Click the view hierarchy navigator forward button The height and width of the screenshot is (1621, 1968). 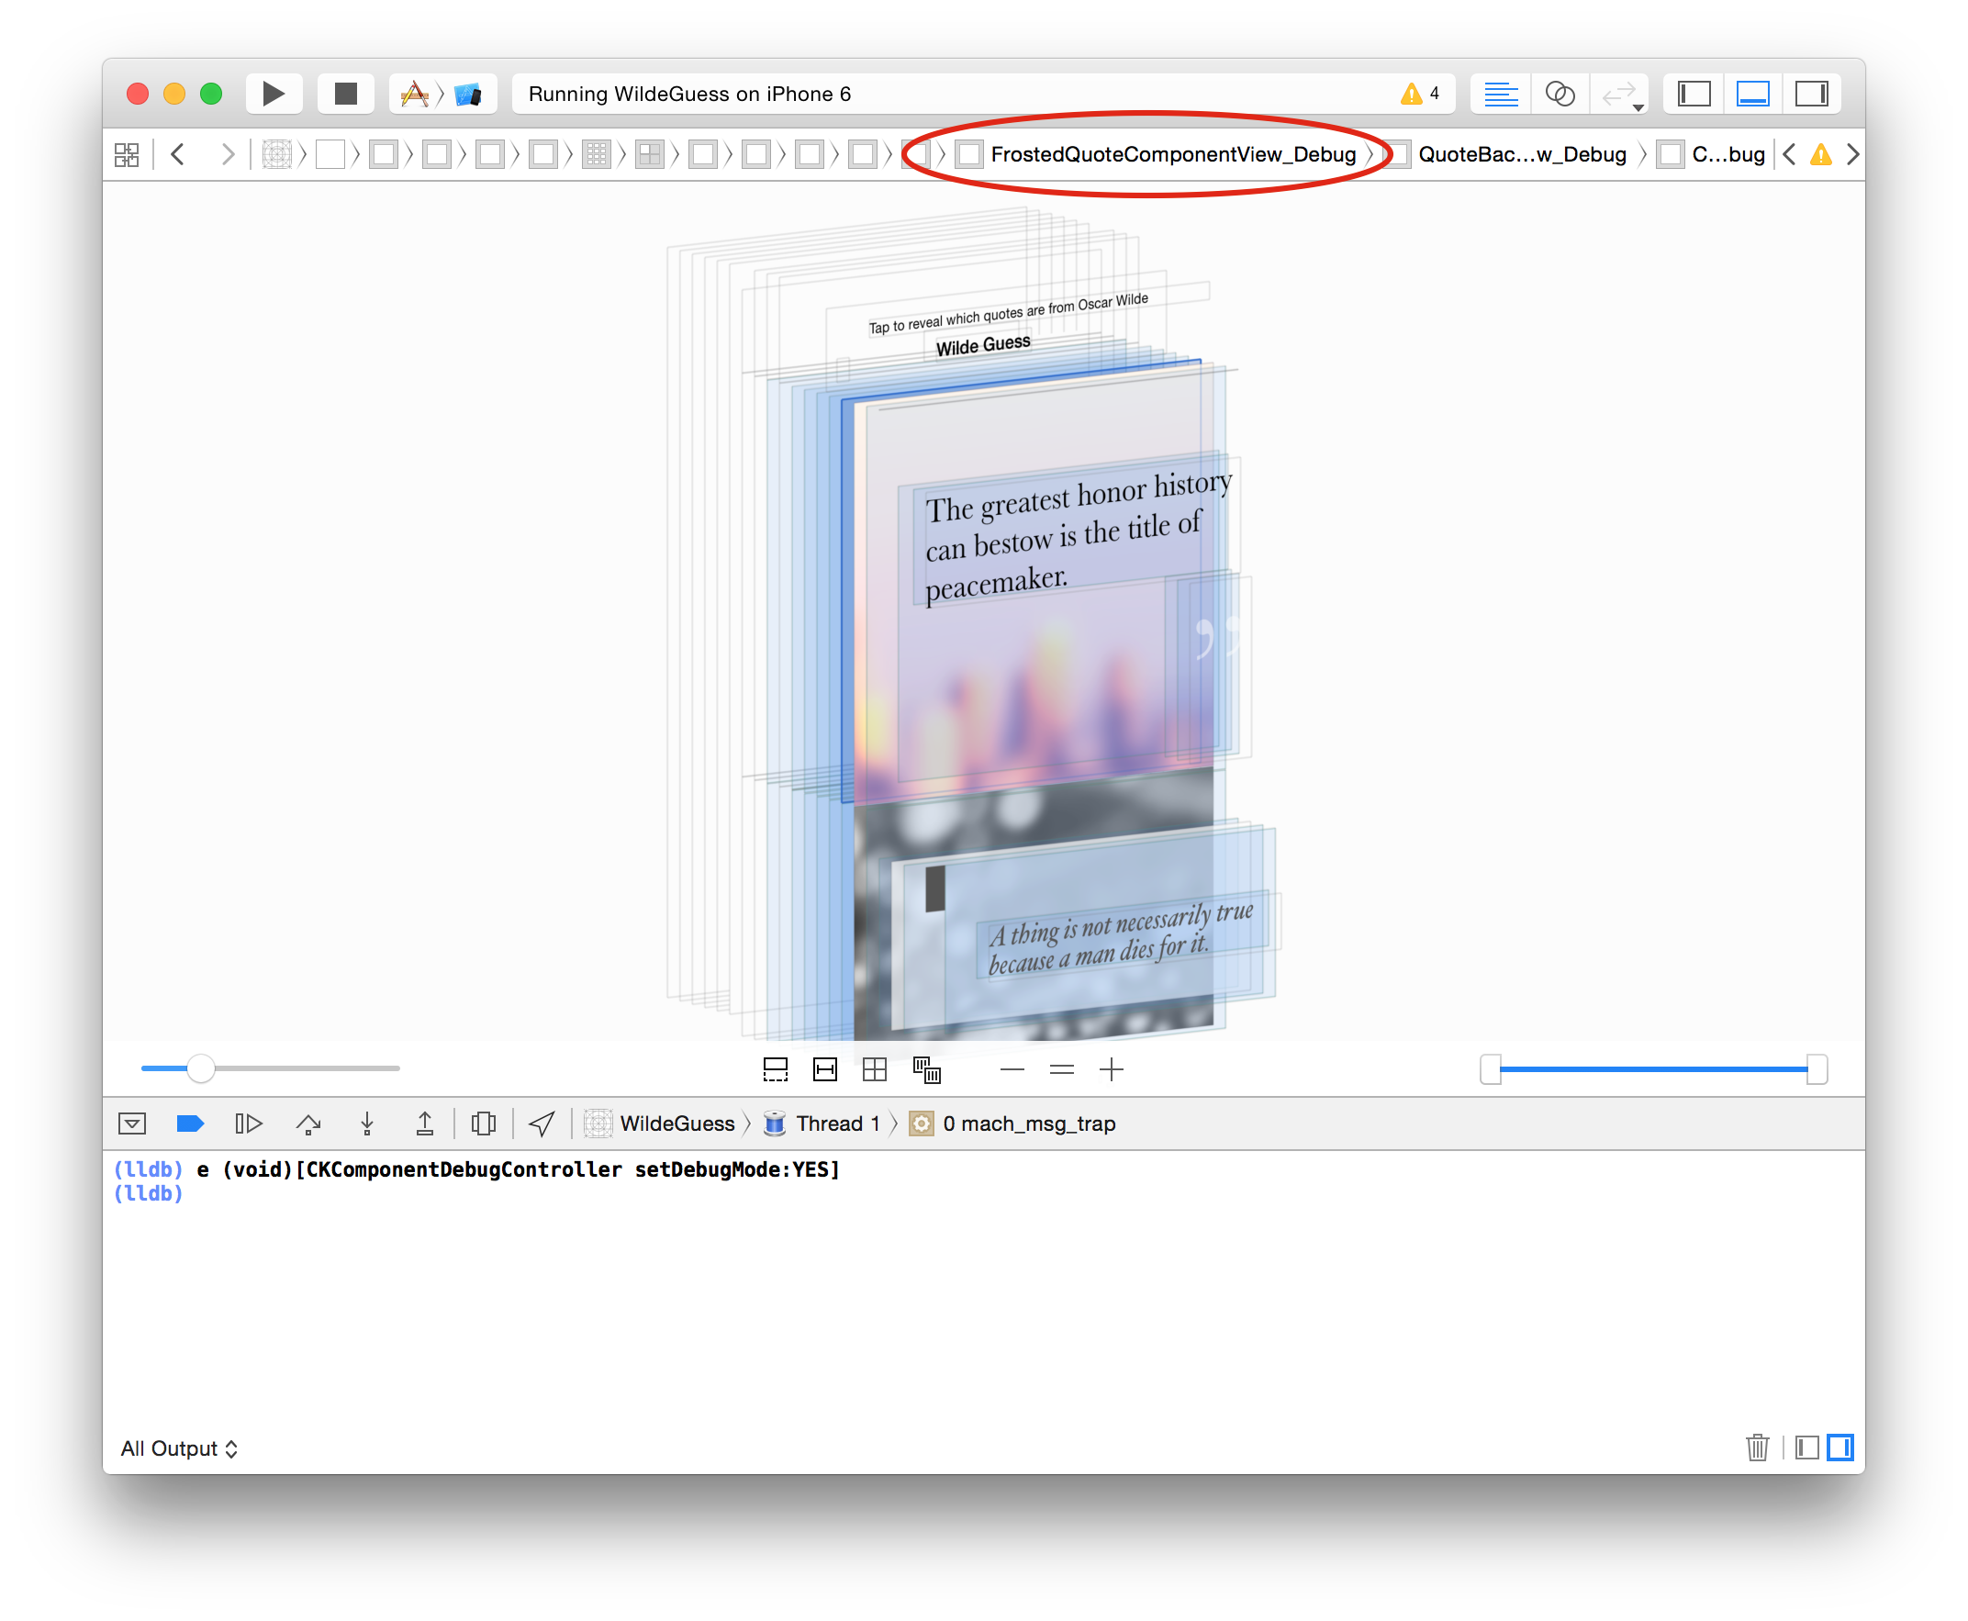point(229,153)
